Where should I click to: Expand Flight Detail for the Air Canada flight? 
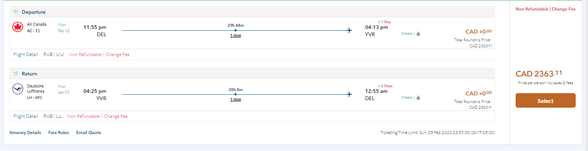coord(26,55)
